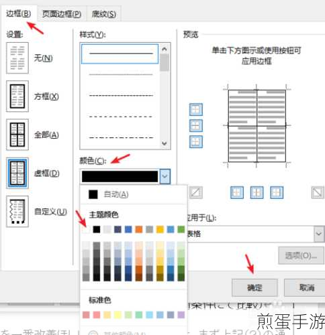
Task: Click the black color preview field
Action: pyautogui.click(x=120, y=176)
